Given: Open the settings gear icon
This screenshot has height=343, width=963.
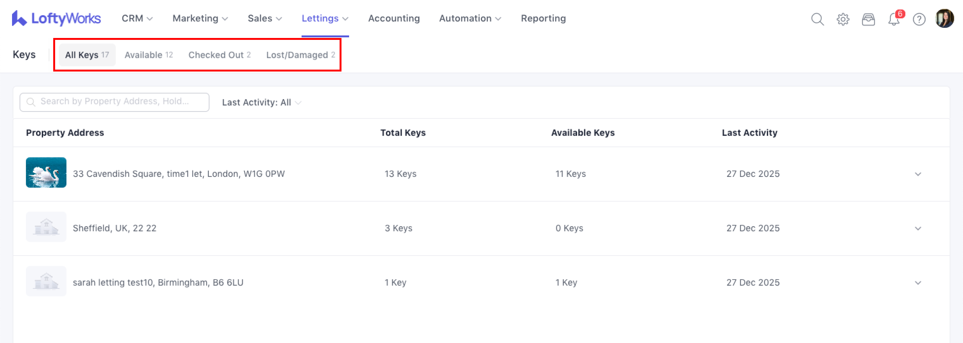Looking at the screenshot, I should click(x=843, y=19).
